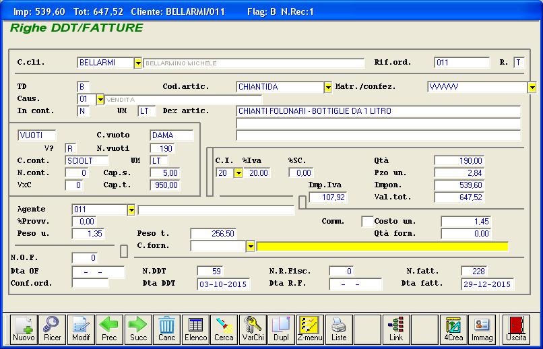Select the Dta DDT date field
This screenshot has height=349, width=543.
[x=223, y=284]
